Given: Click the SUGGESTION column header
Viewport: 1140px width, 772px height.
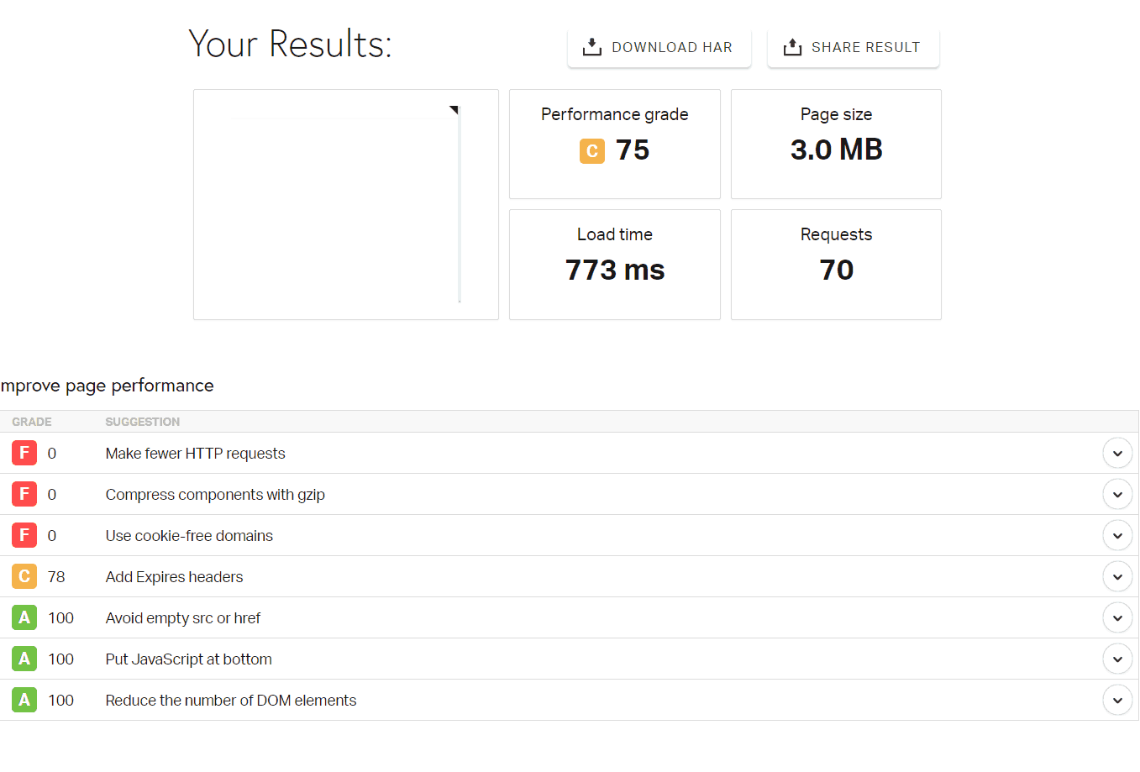Looking at the screenshot, I should [x=143, y=422].
